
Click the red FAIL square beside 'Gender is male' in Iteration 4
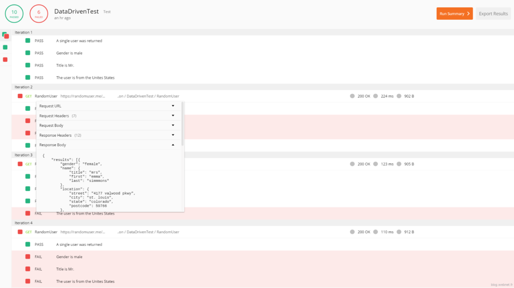tap(27, 256)
